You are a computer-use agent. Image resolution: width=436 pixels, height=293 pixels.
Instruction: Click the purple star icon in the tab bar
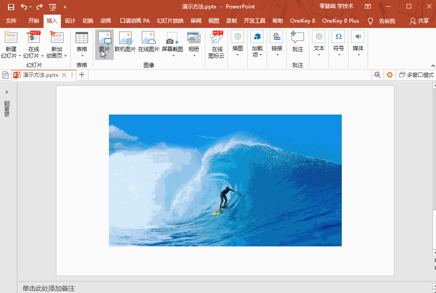pyautogui.click(x=377, y=75)
